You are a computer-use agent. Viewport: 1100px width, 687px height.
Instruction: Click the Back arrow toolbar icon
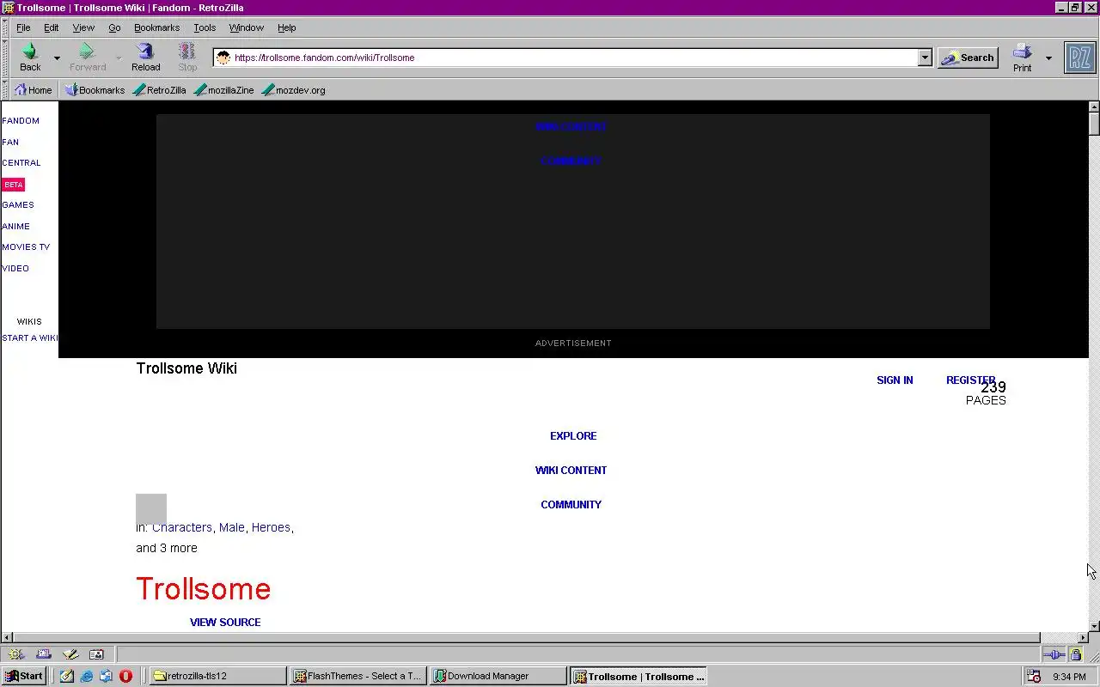tap(30, 52)
